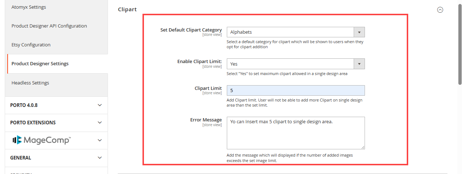Click the Set Default Clipart Category label
The width and height of the screenshot is (462, 174).
click(x=191, y=30)
